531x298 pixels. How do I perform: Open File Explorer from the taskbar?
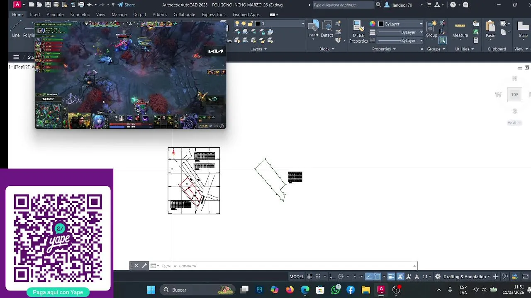[x=365, y=290]
